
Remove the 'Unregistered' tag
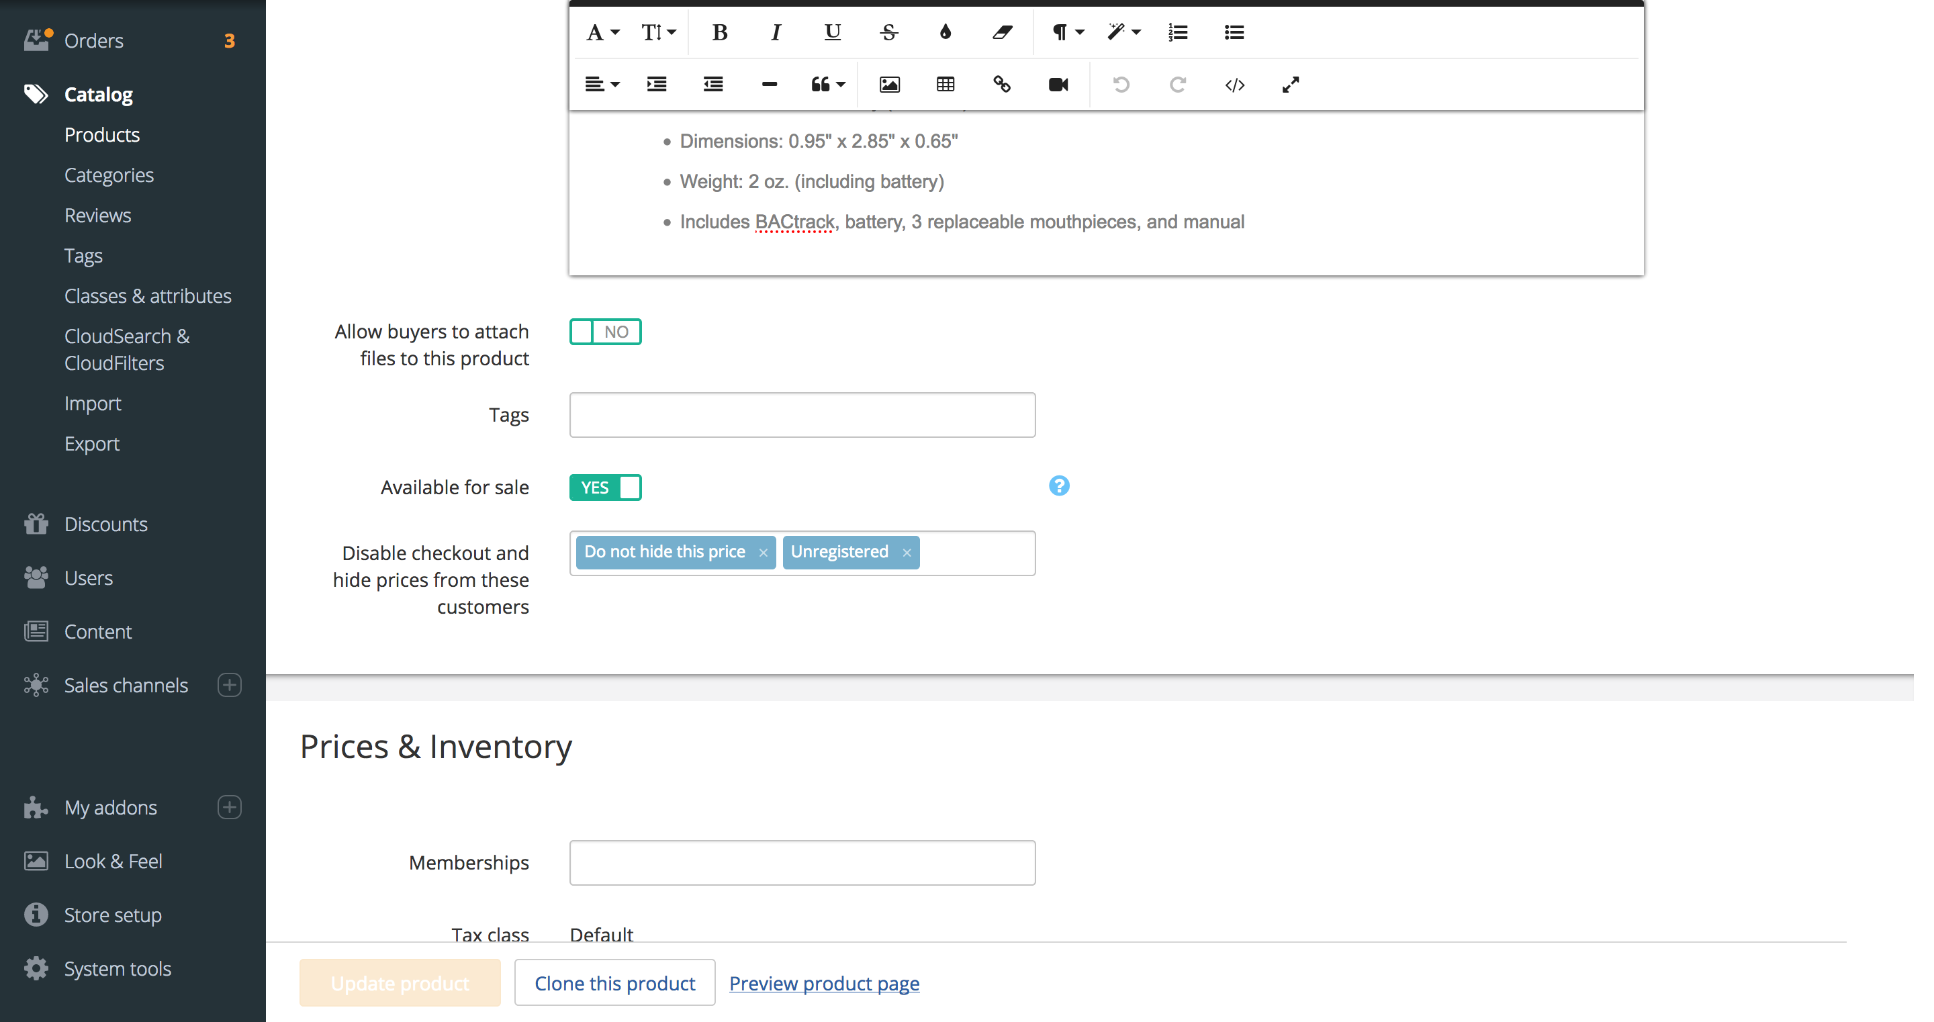point(906,553)
